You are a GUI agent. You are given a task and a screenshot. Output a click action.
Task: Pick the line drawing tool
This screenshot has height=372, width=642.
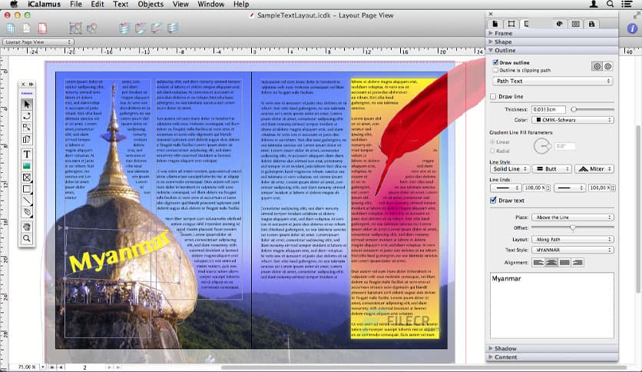pos(27,201)
